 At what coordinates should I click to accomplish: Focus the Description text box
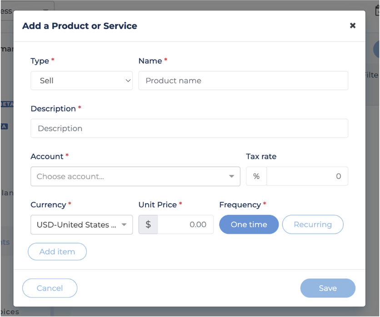[x=189, y=128]
